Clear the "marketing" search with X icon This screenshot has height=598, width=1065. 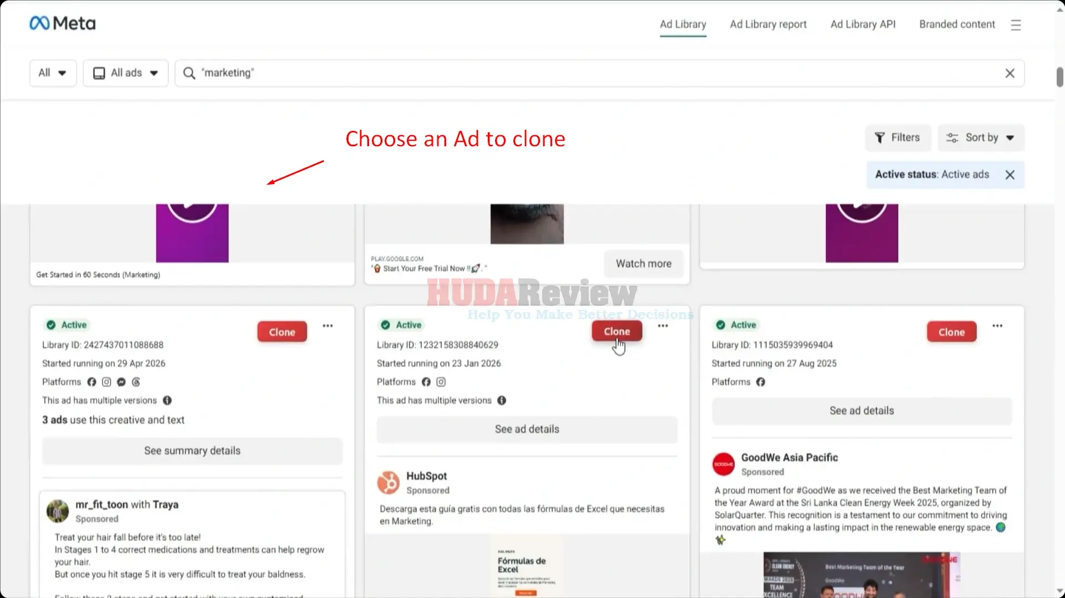[1010, 73]
